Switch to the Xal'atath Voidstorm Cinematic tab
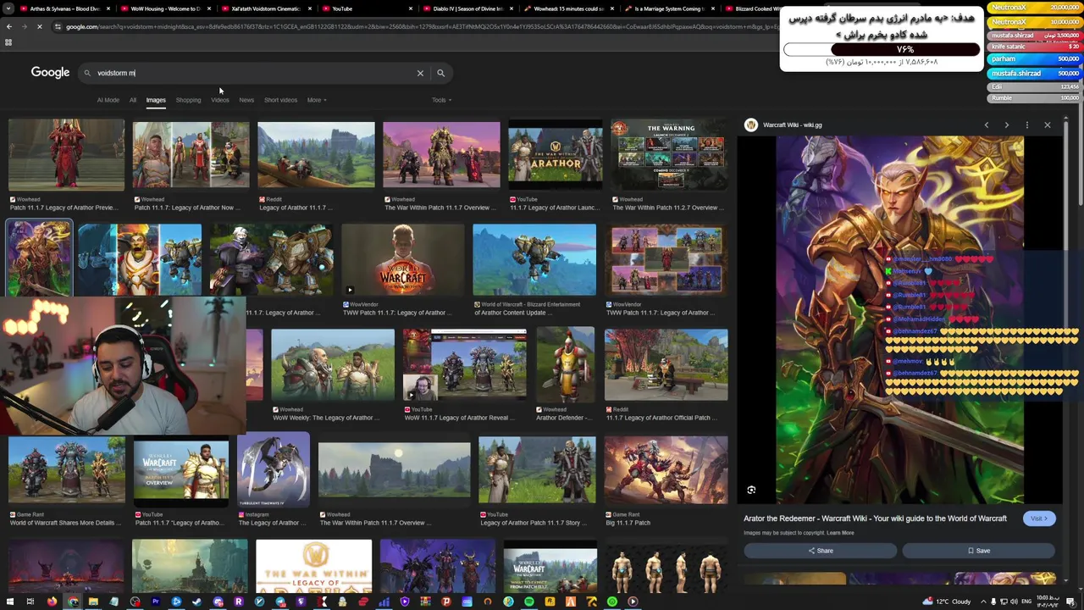Image resolution: width=1084 pixels, height=610 pixels. pyautogui.click(x=266, y=8)
